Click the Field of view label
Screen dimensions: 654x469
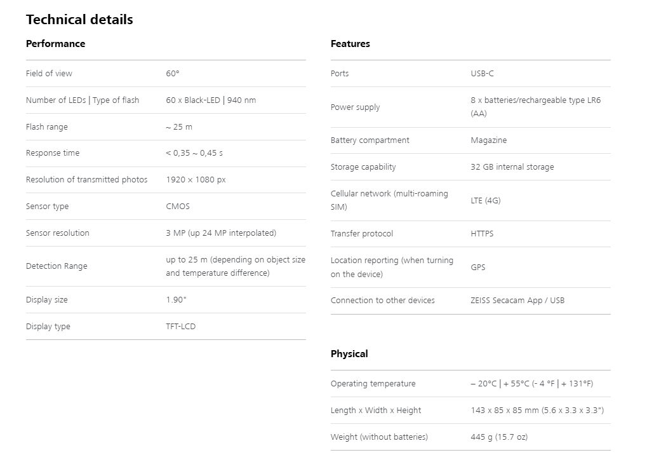pos(49,74)
